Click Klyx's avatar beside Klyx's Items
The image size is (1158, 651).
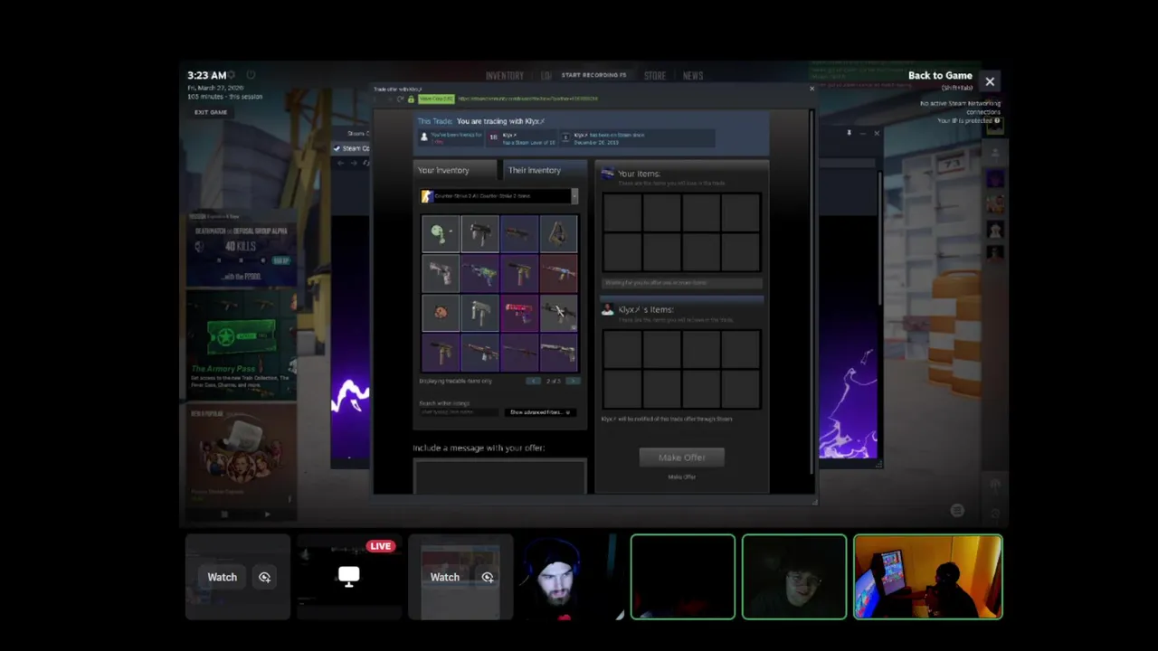tap(608, 310)
